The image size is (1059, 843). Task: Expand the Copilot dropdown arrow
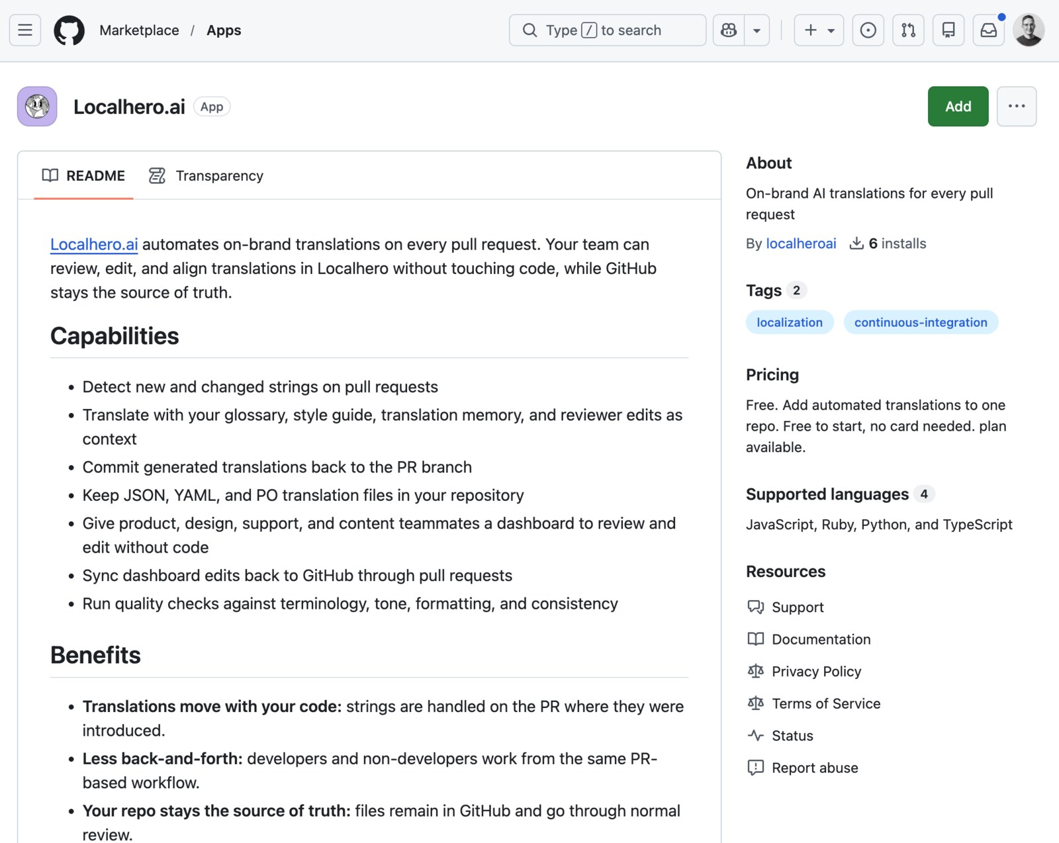pos(757,30)
